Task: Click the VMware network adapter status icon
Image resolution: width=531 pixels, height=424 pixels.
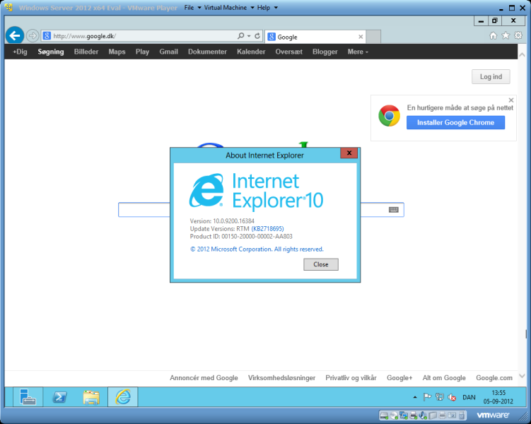Action: (x=403, y=416)
